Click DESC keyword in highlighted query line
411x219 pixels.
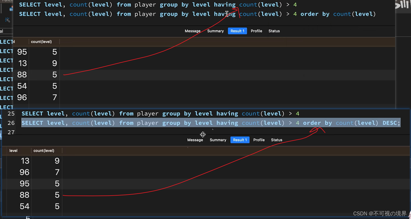(390, 123)
